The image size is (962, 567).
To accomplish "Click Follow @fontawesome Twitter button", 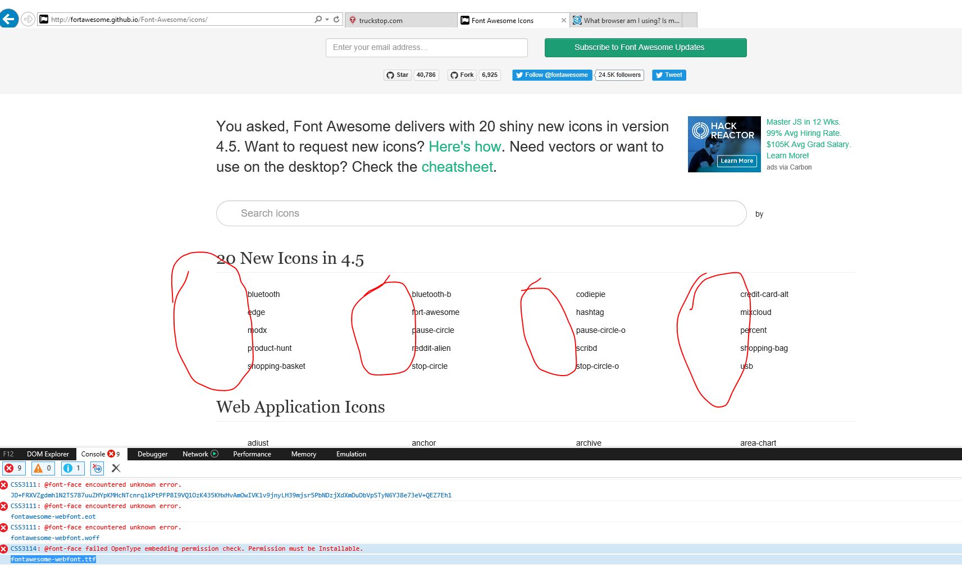I will [x=552, y=75].
